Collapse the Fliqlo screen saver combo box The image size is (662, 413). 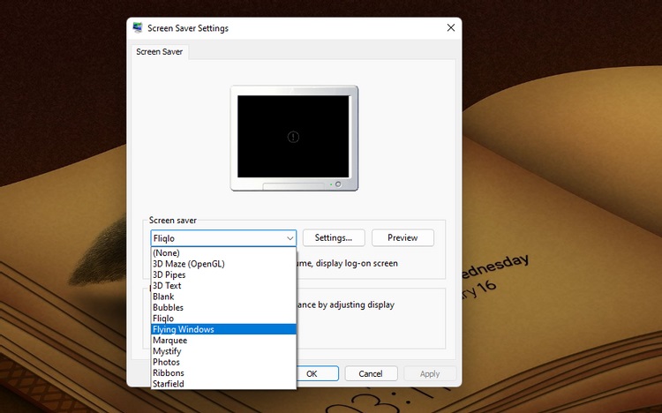[223, 238]
